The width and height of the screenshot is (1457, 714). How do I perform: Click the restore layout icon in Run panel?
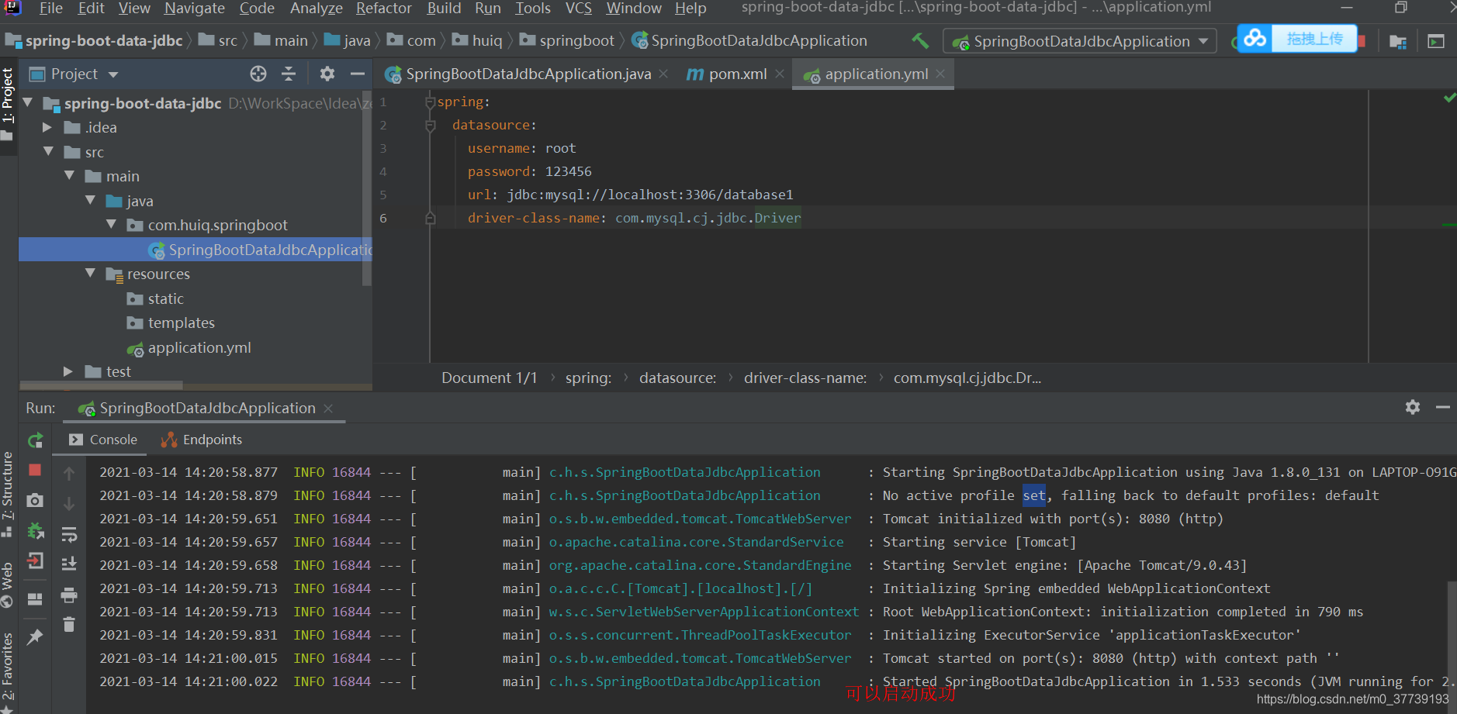[x=35, y=598]
